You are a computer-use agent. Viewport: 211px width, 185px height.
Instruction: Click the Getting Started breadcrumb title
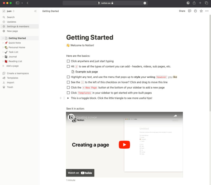tap(50, 11)
